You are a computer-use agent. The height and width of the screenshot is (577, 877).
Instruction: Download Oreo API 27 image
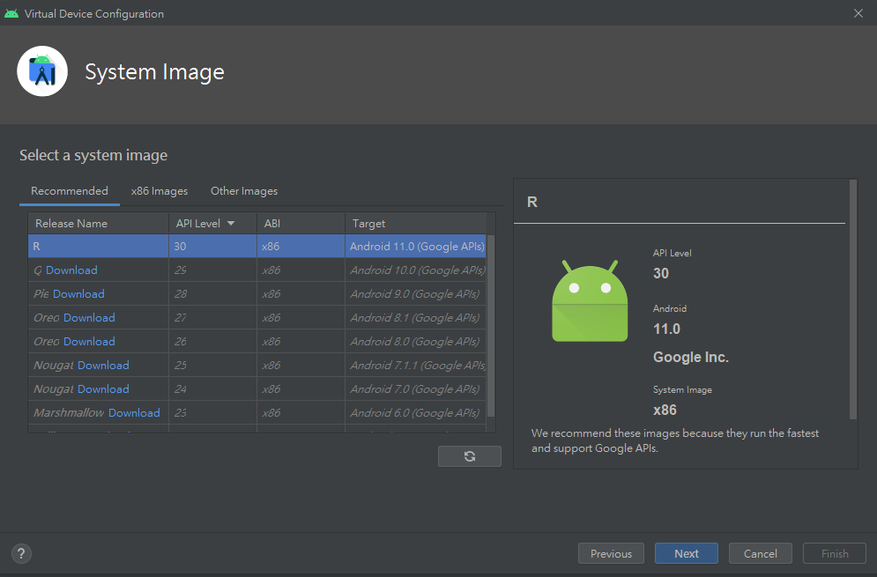[x=90, y=318]
